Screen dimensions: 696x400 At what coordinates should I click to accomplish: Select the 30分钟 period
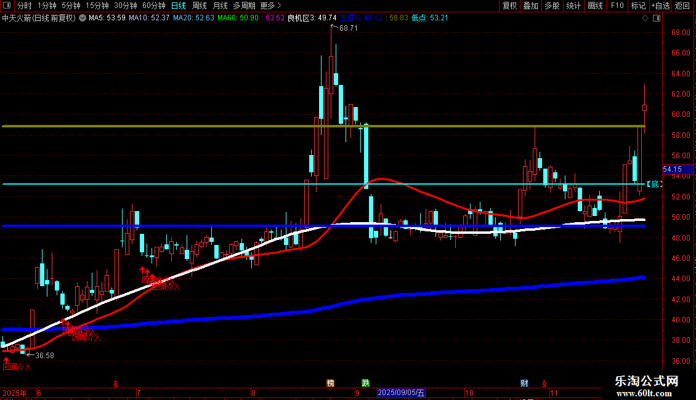(x=126, y=6)
